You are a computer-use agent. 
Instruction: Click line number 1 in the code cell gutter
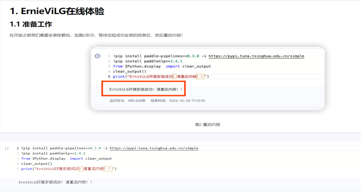pyautogui.click(x=18, y=148)
